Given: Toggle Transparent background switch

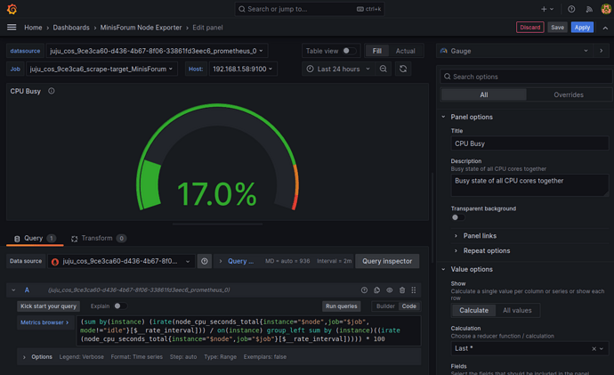Looking at the screenshot, I should point(457,217).
